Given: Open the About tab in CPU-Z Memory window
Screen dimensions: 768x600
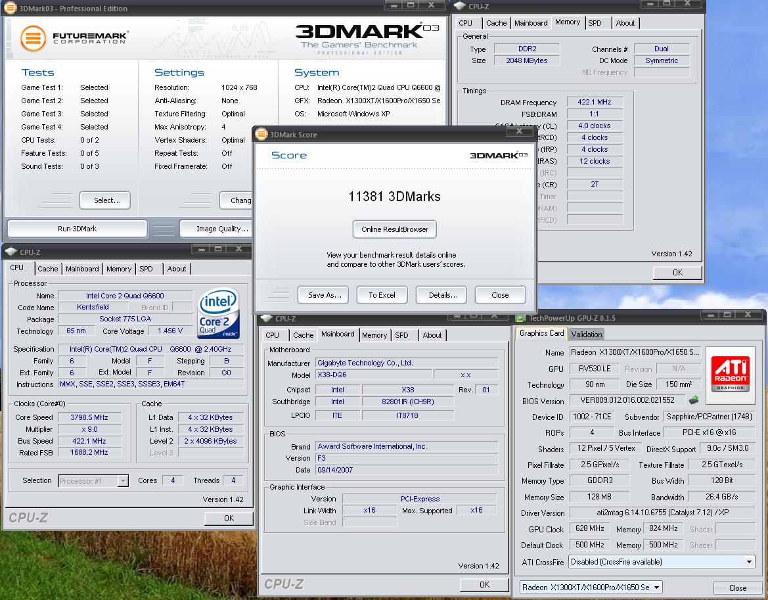Looking at the screenshot, I should tap(625, 23).
